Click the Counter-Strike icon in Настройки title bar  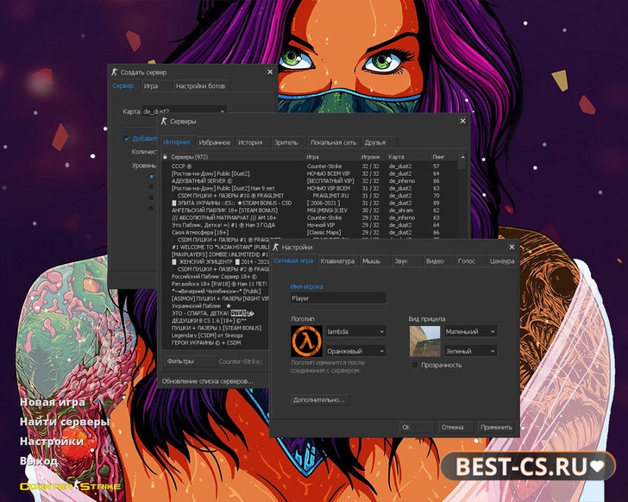(x=275, y=247)
